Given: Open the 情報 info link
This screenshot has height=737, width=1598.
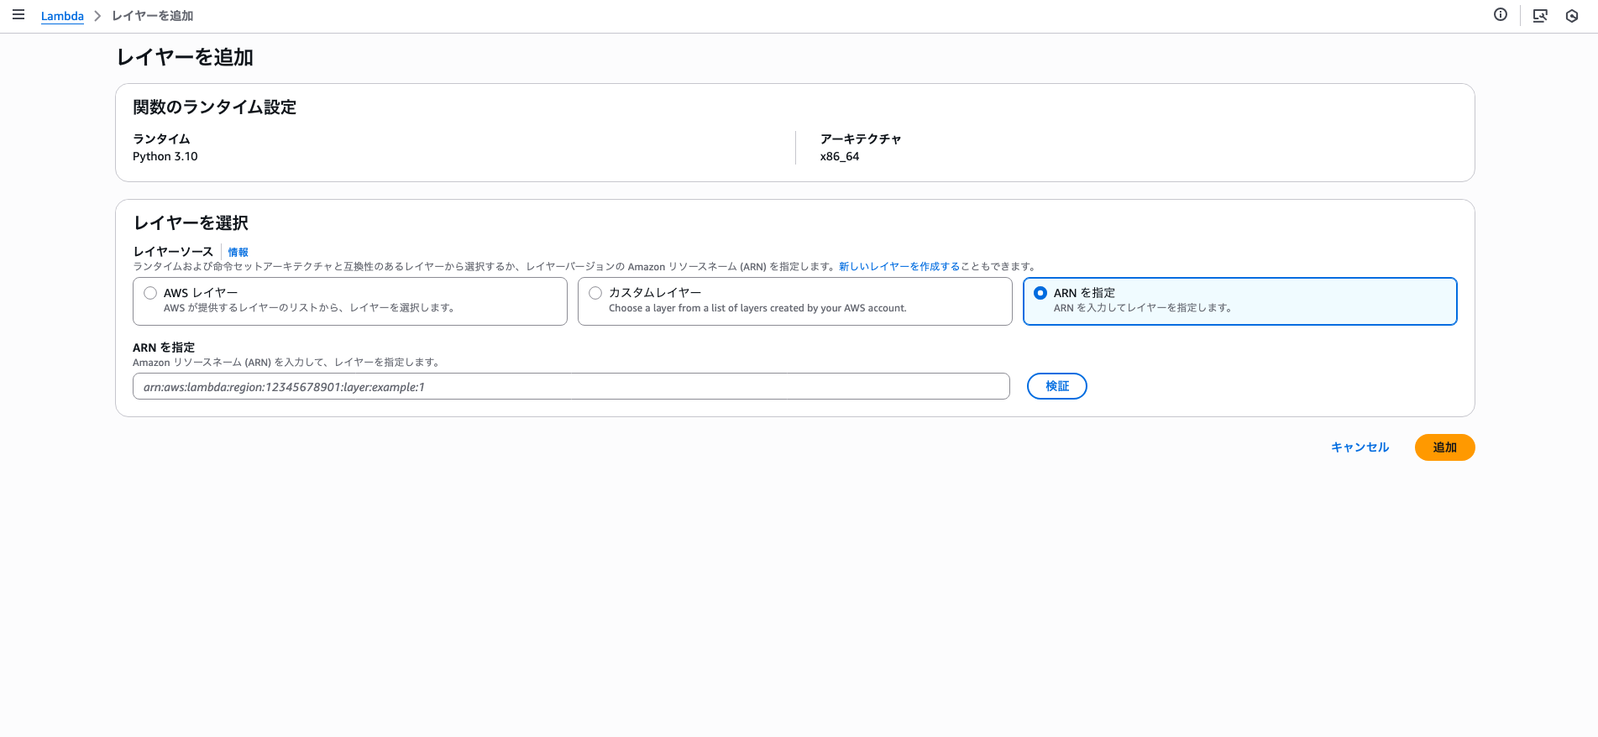Looking at the screenshot, I should 238,253.
